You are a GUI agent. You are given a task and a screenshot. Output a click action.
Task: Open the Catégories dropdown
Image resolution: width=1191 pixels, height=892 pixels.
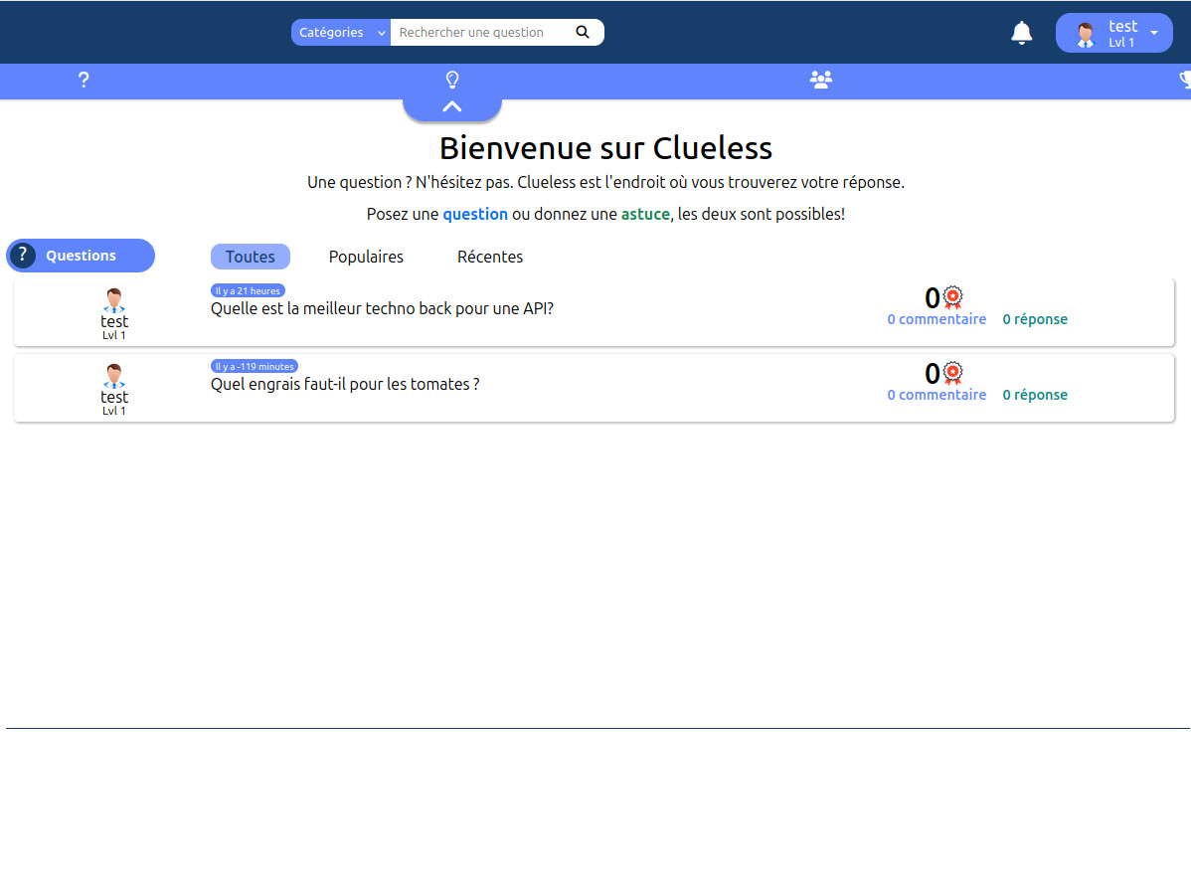coord(340,32)
